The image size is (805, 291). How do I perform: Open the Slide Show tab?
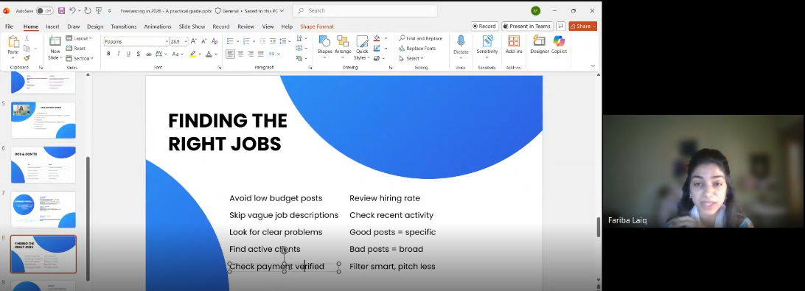192,27
